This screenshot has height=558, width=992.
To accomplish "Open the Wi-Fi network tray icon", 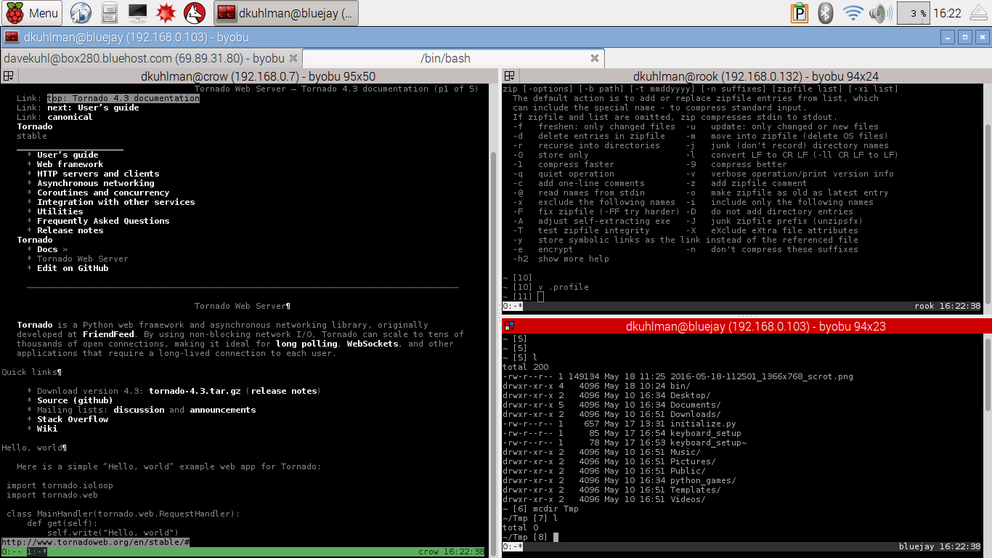I will click(x=853, y=12).
